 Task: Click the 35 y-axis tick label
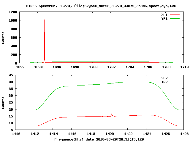point(11,89)
